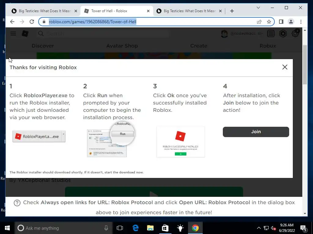Close the first Big Testicles tab
This screenshot has width=313, height=234.
(x=76, y=11)
